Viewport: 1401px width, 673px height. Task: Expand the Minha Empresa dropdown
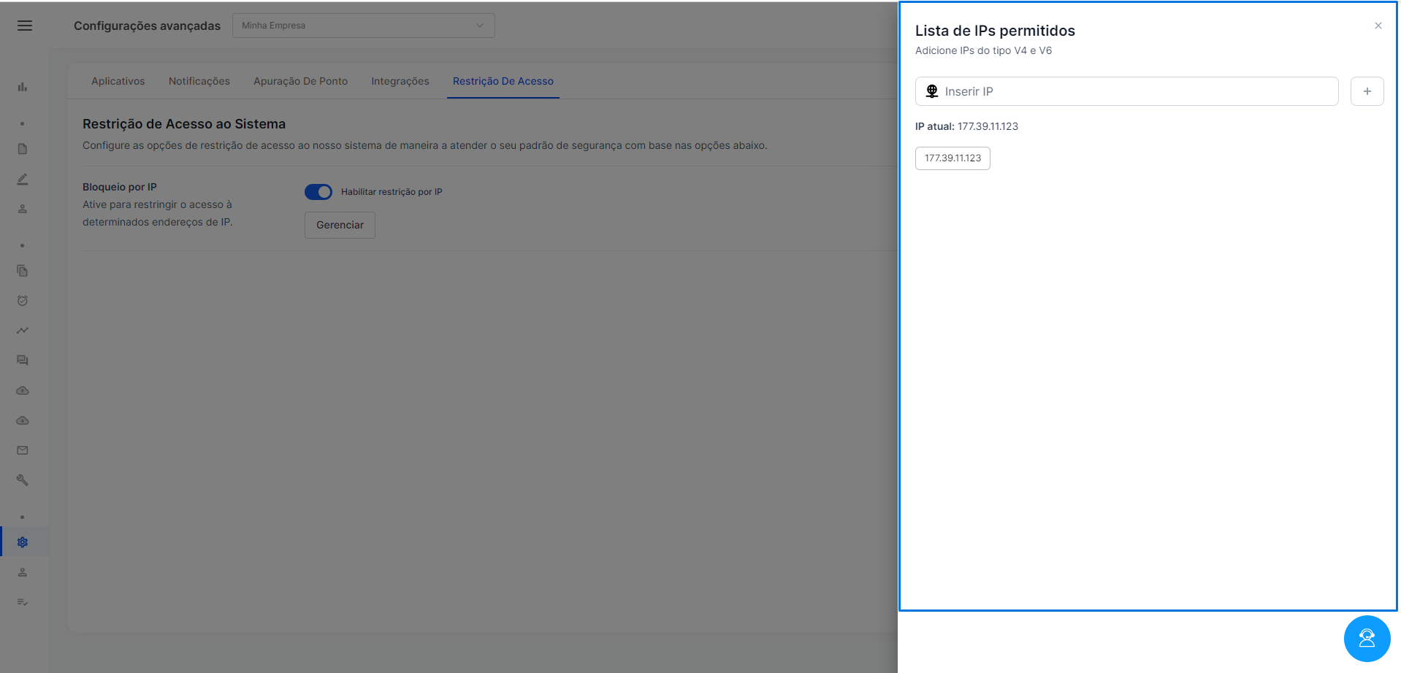[364, 26]
